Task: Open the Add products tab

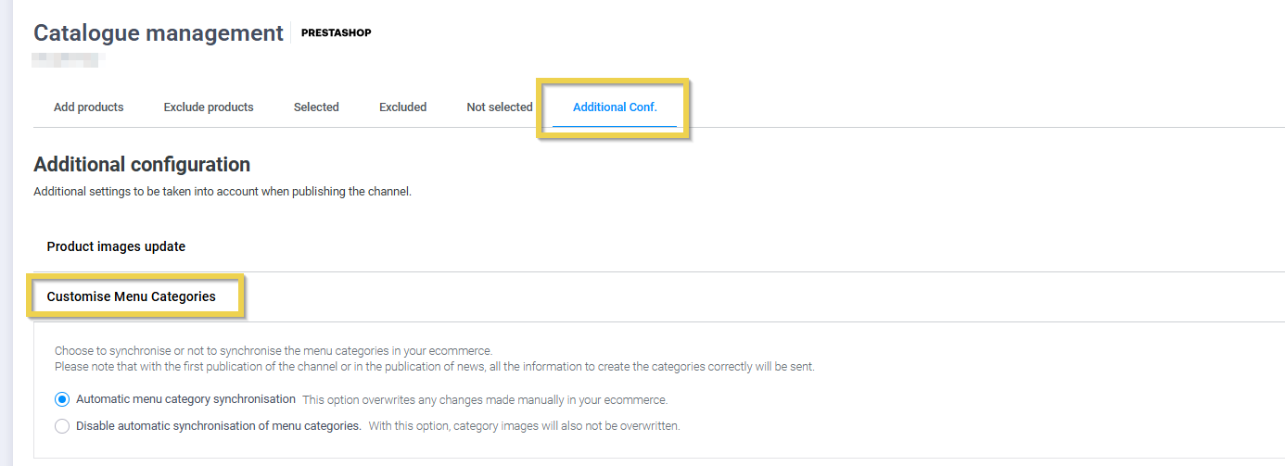Action: coord(88,107)
